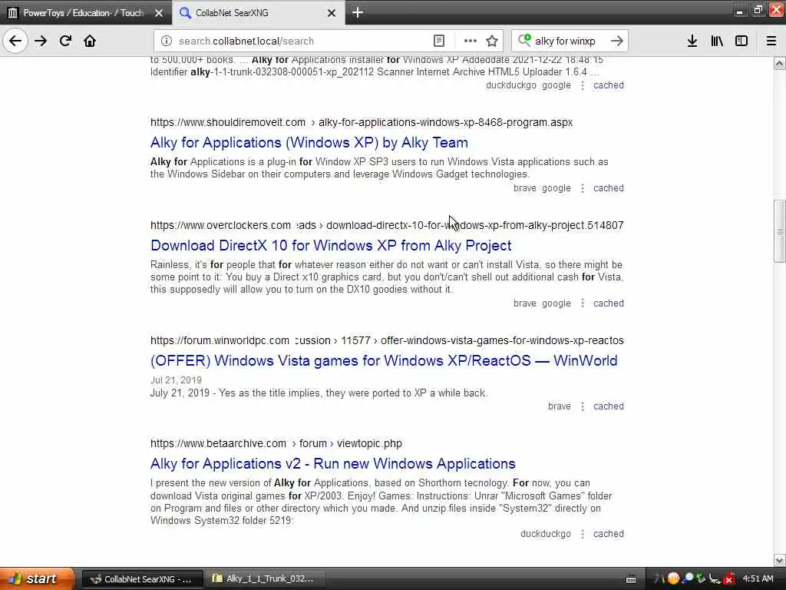Screen dimensions: 786x590
Task: Open 'Download DirectX 10 for Windows XP' result
Action: [331, 245]
